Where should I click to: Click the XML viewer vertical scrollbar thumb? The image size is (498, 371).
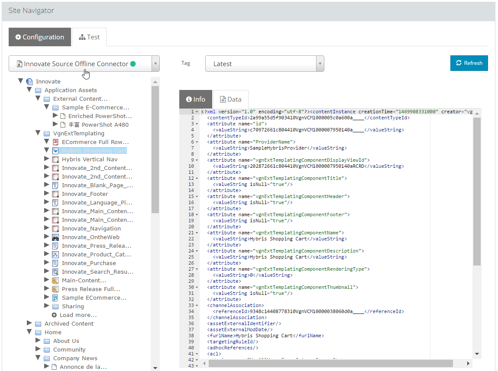(x=477, y=191)
